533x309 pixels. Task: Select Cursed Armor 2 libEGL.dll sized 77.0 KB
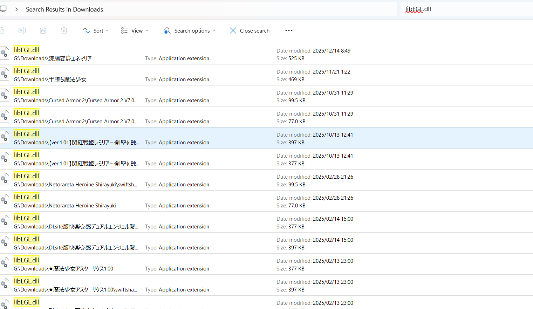[266, 117]
